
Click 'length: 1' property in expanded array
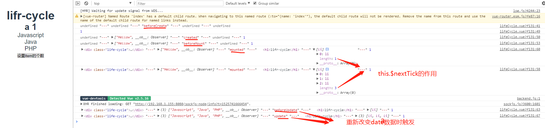[x=328, y=59]
